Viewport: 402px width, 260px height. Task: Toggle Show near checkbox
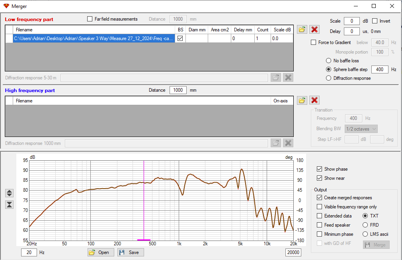[x=320, y=178]
